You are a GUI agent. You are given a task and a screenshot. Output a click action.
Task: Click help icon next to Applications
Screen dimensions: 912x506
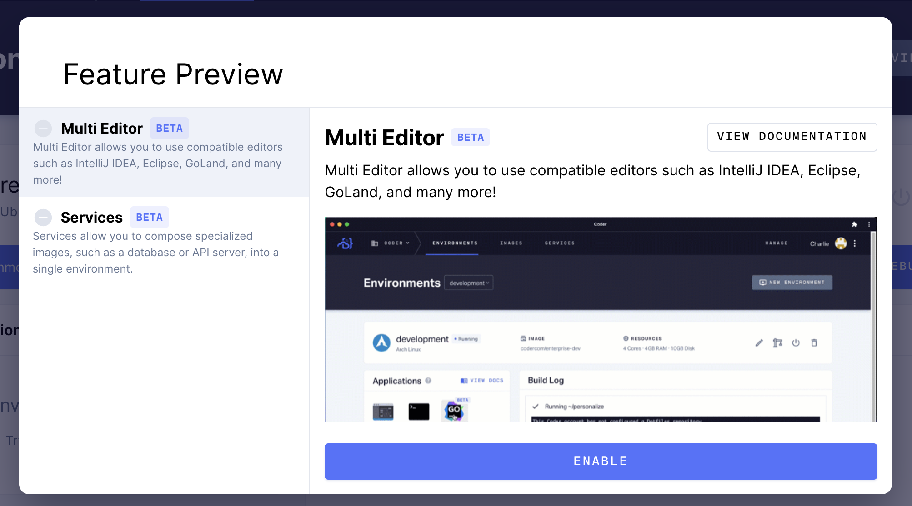click(428, 381)
